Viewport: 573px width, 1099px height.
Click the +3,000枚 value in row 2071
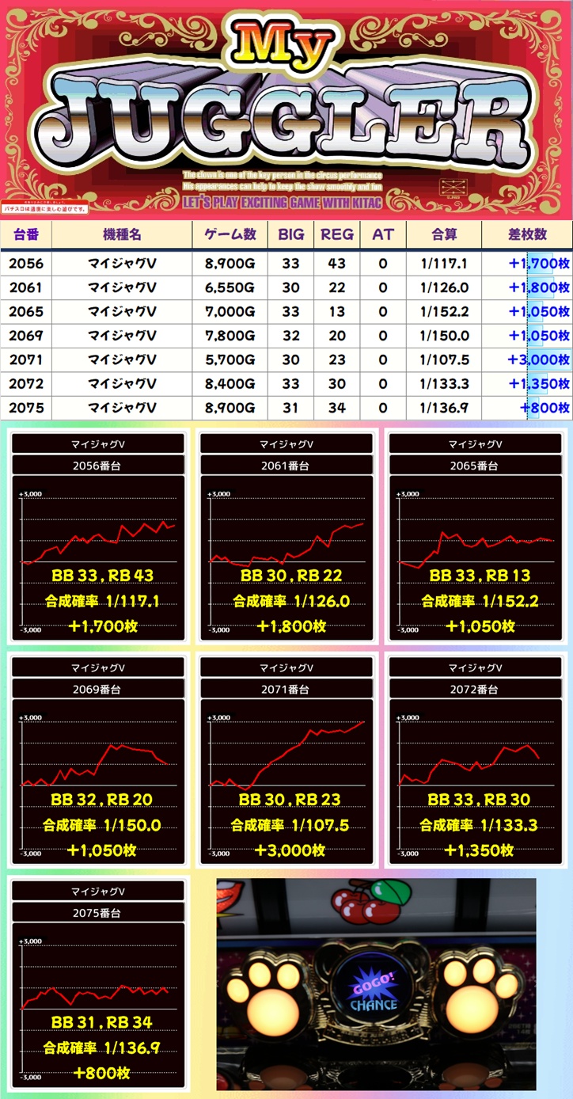pyautogui.click(x=538, y=359)
